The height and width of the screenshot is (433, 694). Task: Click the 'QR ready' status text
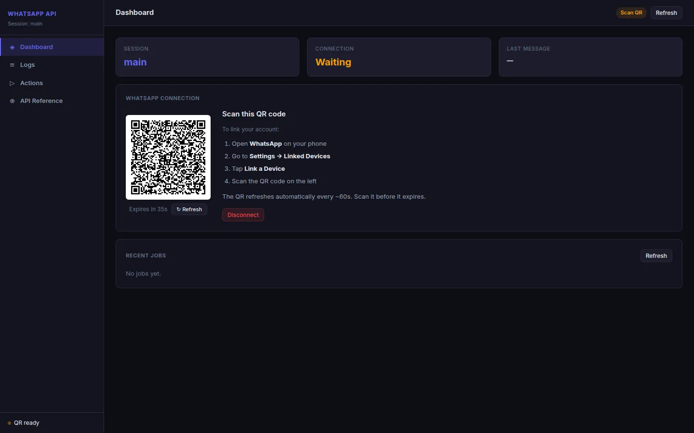(x=27, y=423)
